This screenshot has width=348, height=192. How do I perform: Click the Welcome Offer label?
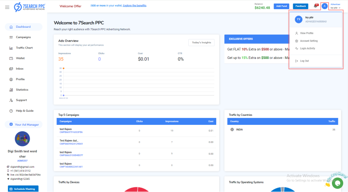[70, 6]
